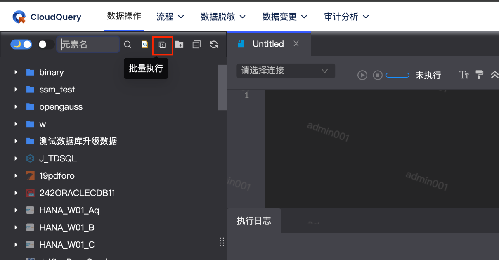Select the 测试数据库升级数据 label
The width and height of the screenshot is (499, 260).
(78, 141)
